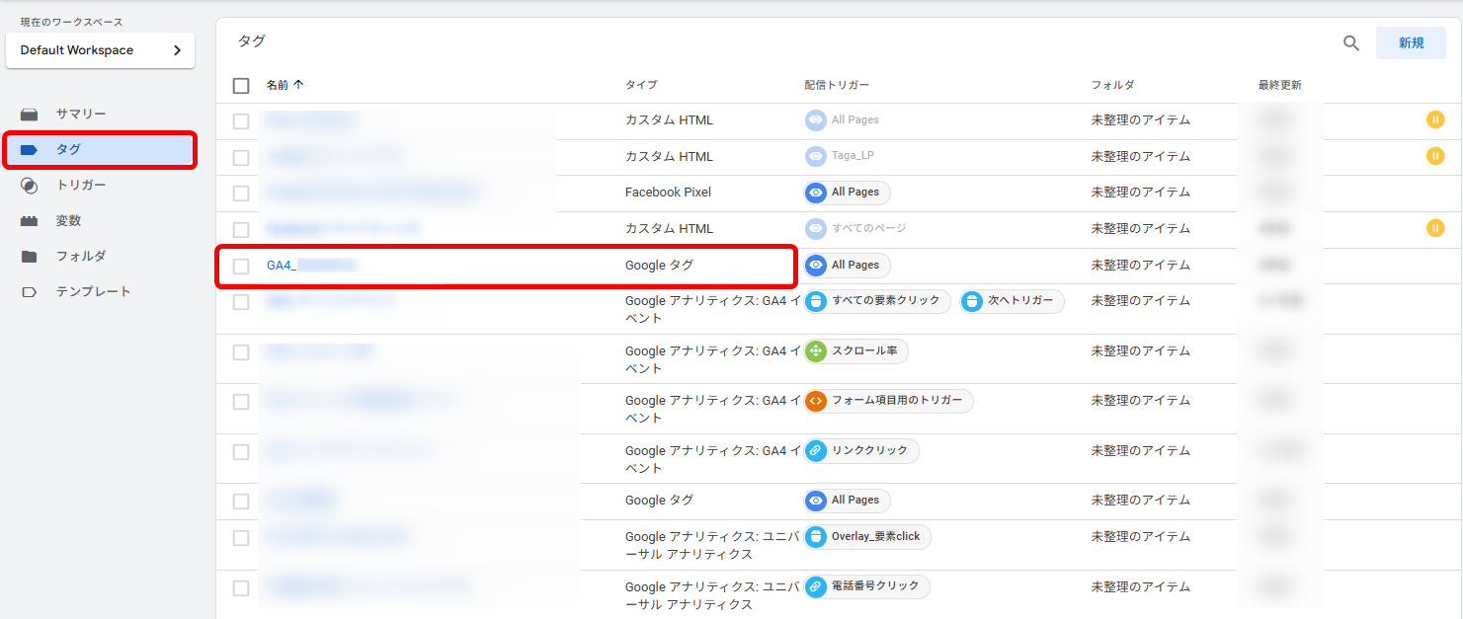Click カスタム HTML in the Taga_LP row

coord(669,157)
